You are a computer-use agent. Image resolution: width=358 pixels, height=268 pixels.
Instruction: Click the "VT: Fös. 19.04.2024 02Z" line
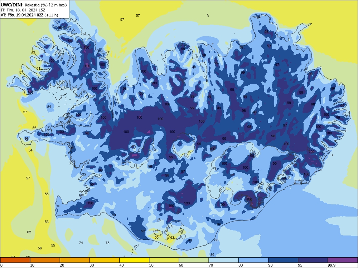pyautogui.click(x=22, y=15)
